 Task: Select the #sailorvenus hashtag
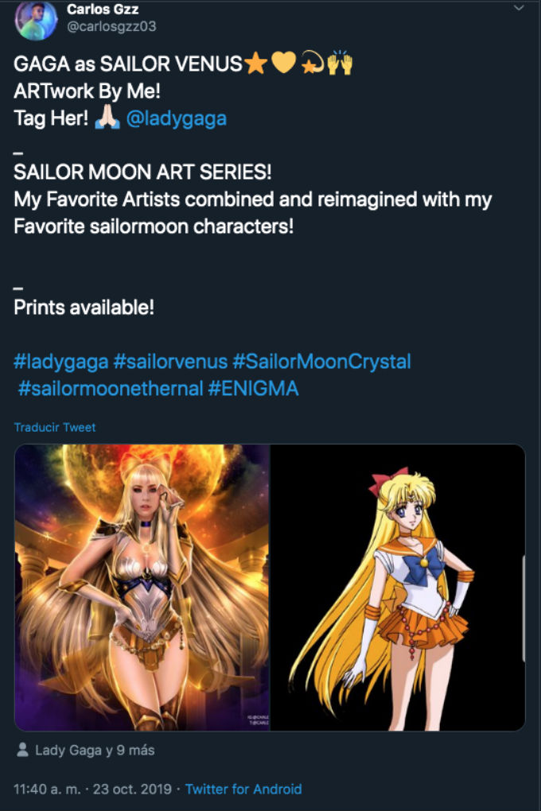click(x=169, y=362)
